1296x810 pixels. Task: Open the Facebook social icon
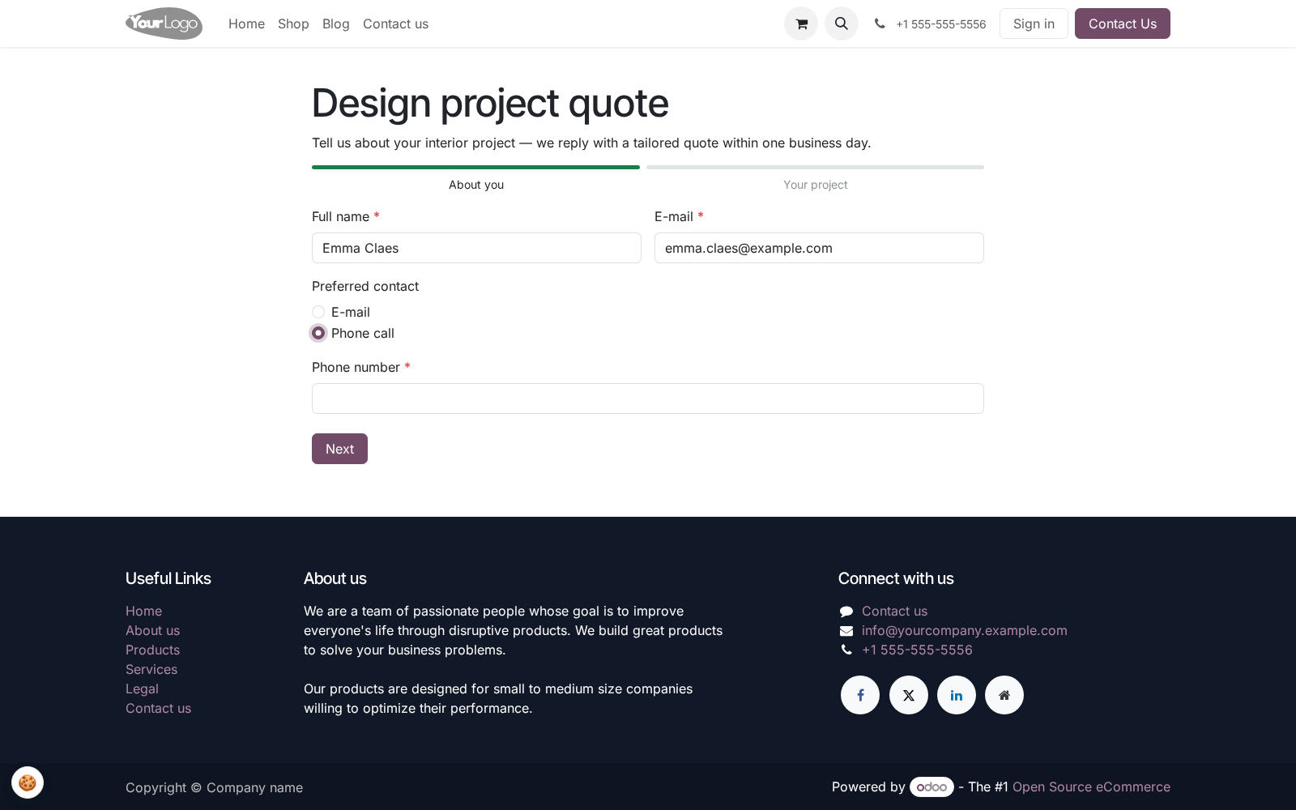click(x=860, y=695)
